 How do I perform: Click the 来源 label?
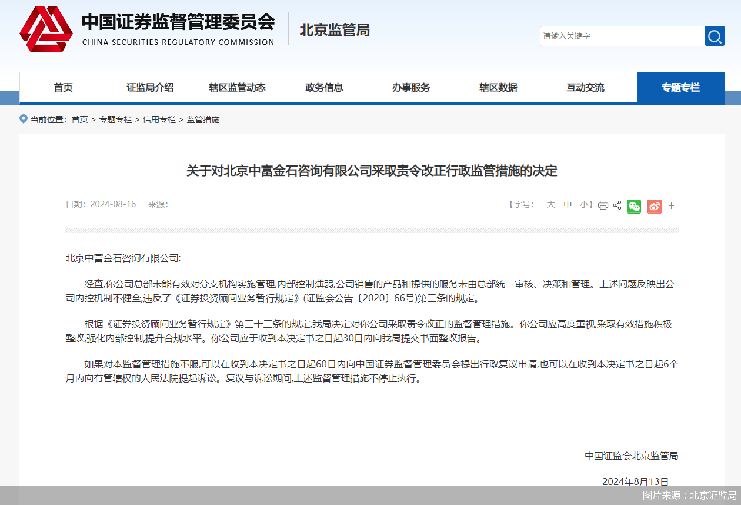coord(158,204)
